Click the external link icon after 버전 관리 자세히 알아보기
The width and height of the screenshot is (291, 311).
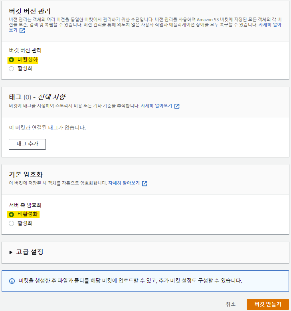point(22,30)
